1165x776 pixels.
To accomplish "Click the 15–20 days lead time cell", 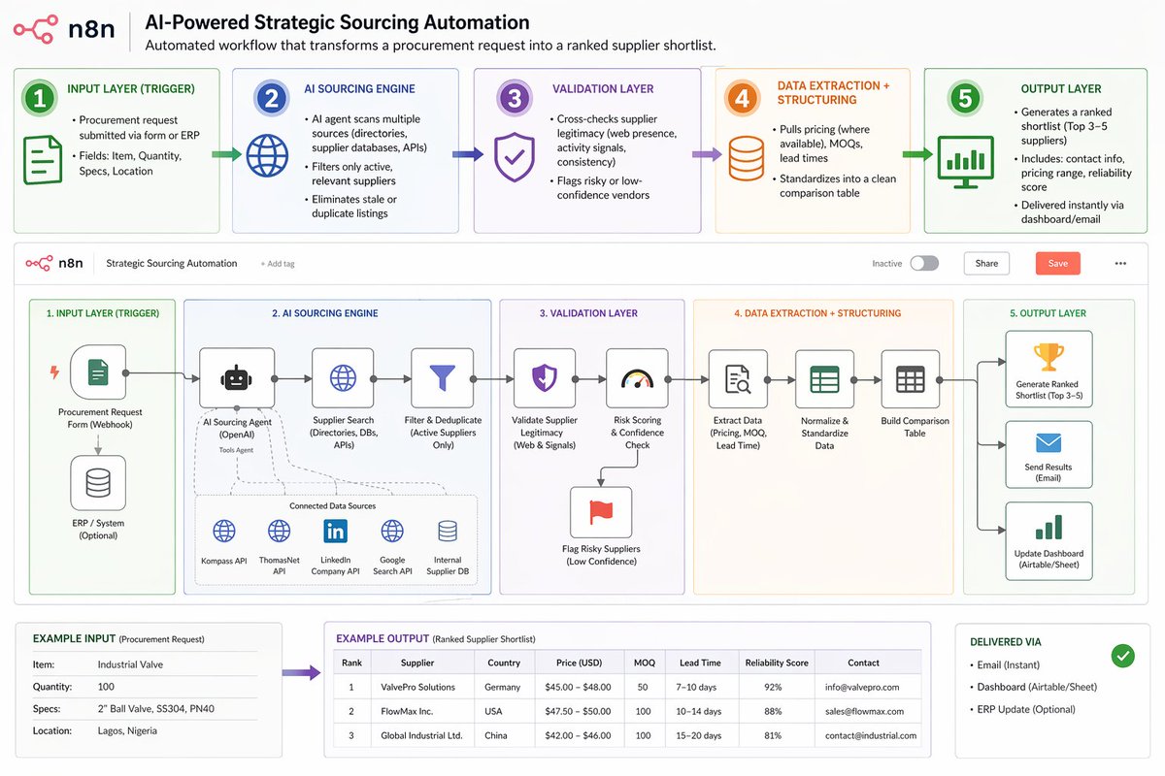I will 700,735.
